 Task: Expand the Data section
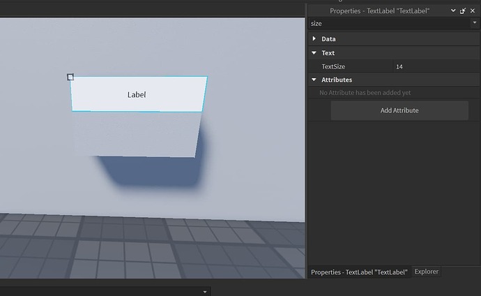coord(314,38)
